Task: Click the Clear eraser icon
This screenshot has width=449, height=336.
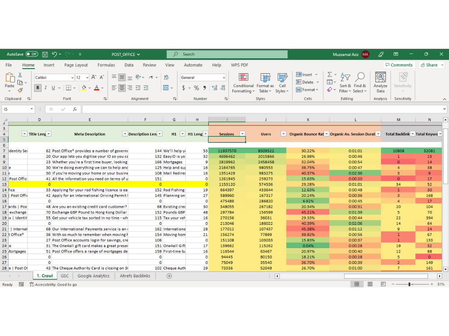Action: (x=330, y=90)
